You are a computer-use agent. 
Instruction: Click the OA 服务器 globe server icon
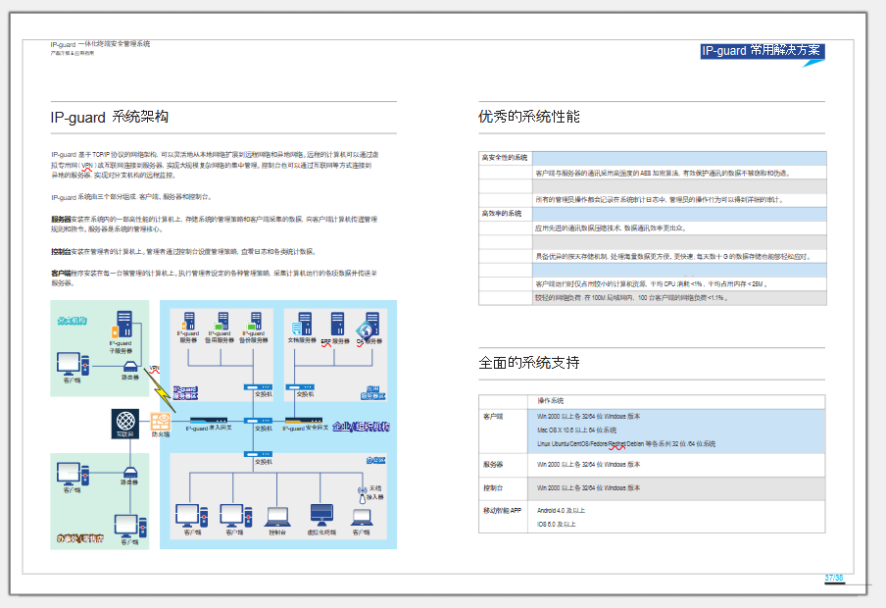pyautogui.click(x=368, y=325)
